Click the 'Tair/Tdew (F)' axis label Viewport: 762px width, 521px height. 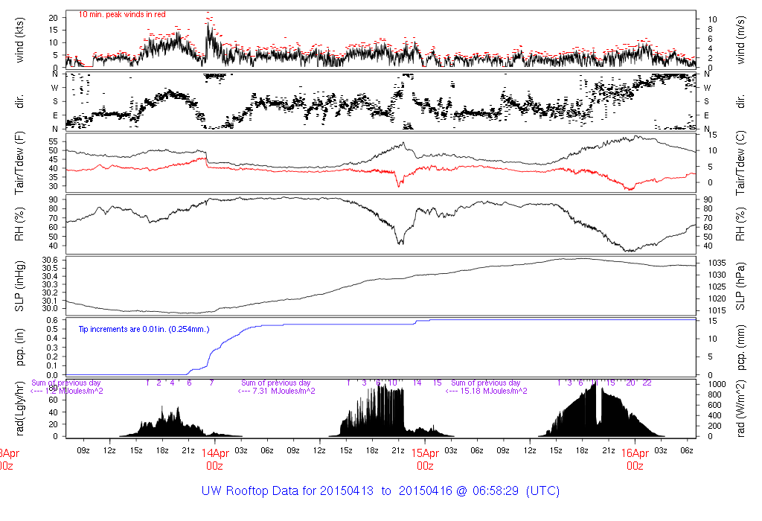[20, 163]
